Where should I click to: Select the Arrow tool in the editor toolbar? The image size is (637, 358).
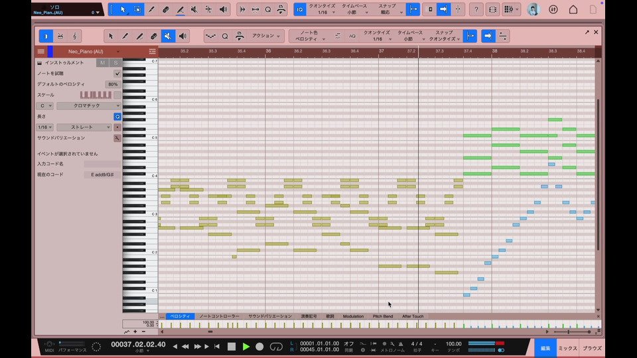pos(111,36)
